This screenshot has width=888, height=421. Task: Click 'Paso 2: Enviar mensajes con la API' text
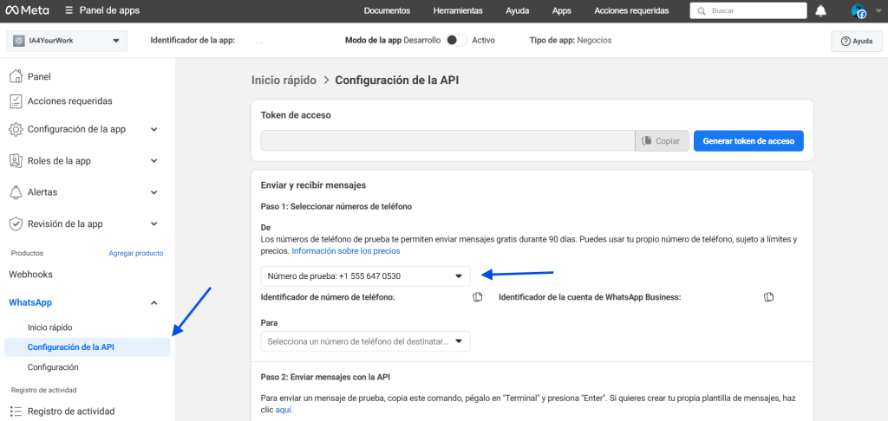click(x=325, y=377)
